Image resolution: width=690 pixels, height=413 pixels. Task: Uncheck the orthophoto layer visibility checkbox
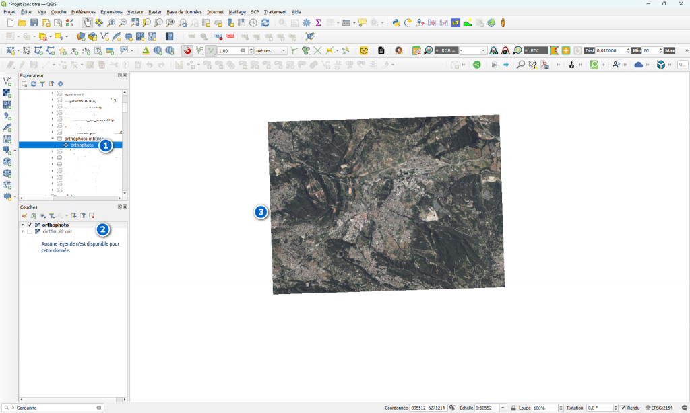coord(30,225)
